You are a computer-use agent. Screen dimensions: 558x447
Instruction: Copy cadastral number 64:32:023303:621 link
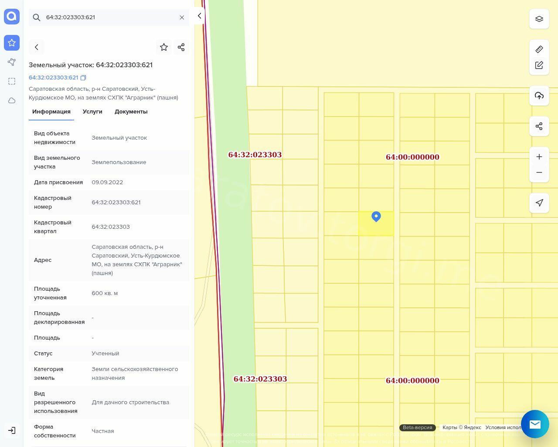(x=83, y=78)
